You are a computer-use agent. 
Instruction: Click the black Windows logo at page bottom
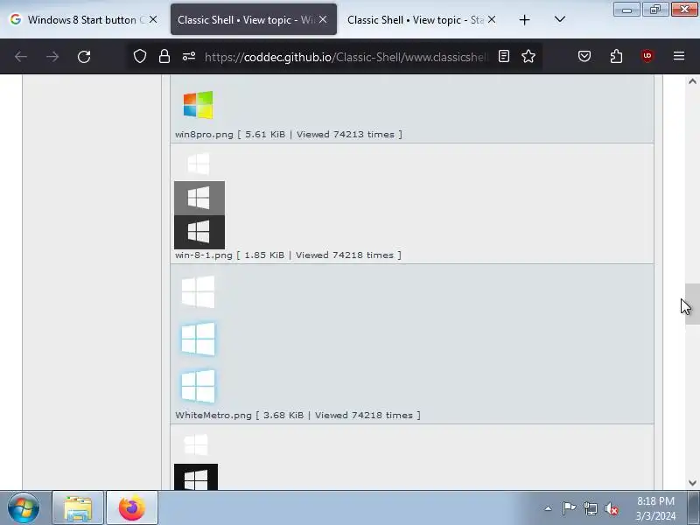pos(196,477)
